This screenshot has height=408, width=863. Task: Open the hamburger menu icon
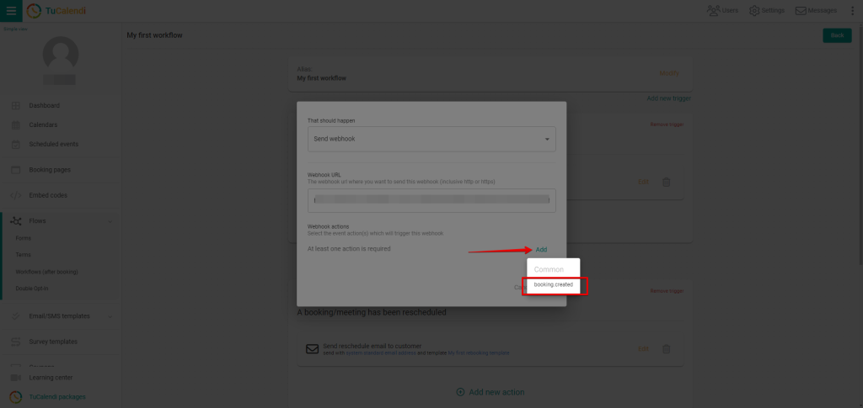click(x=11, y=11)
